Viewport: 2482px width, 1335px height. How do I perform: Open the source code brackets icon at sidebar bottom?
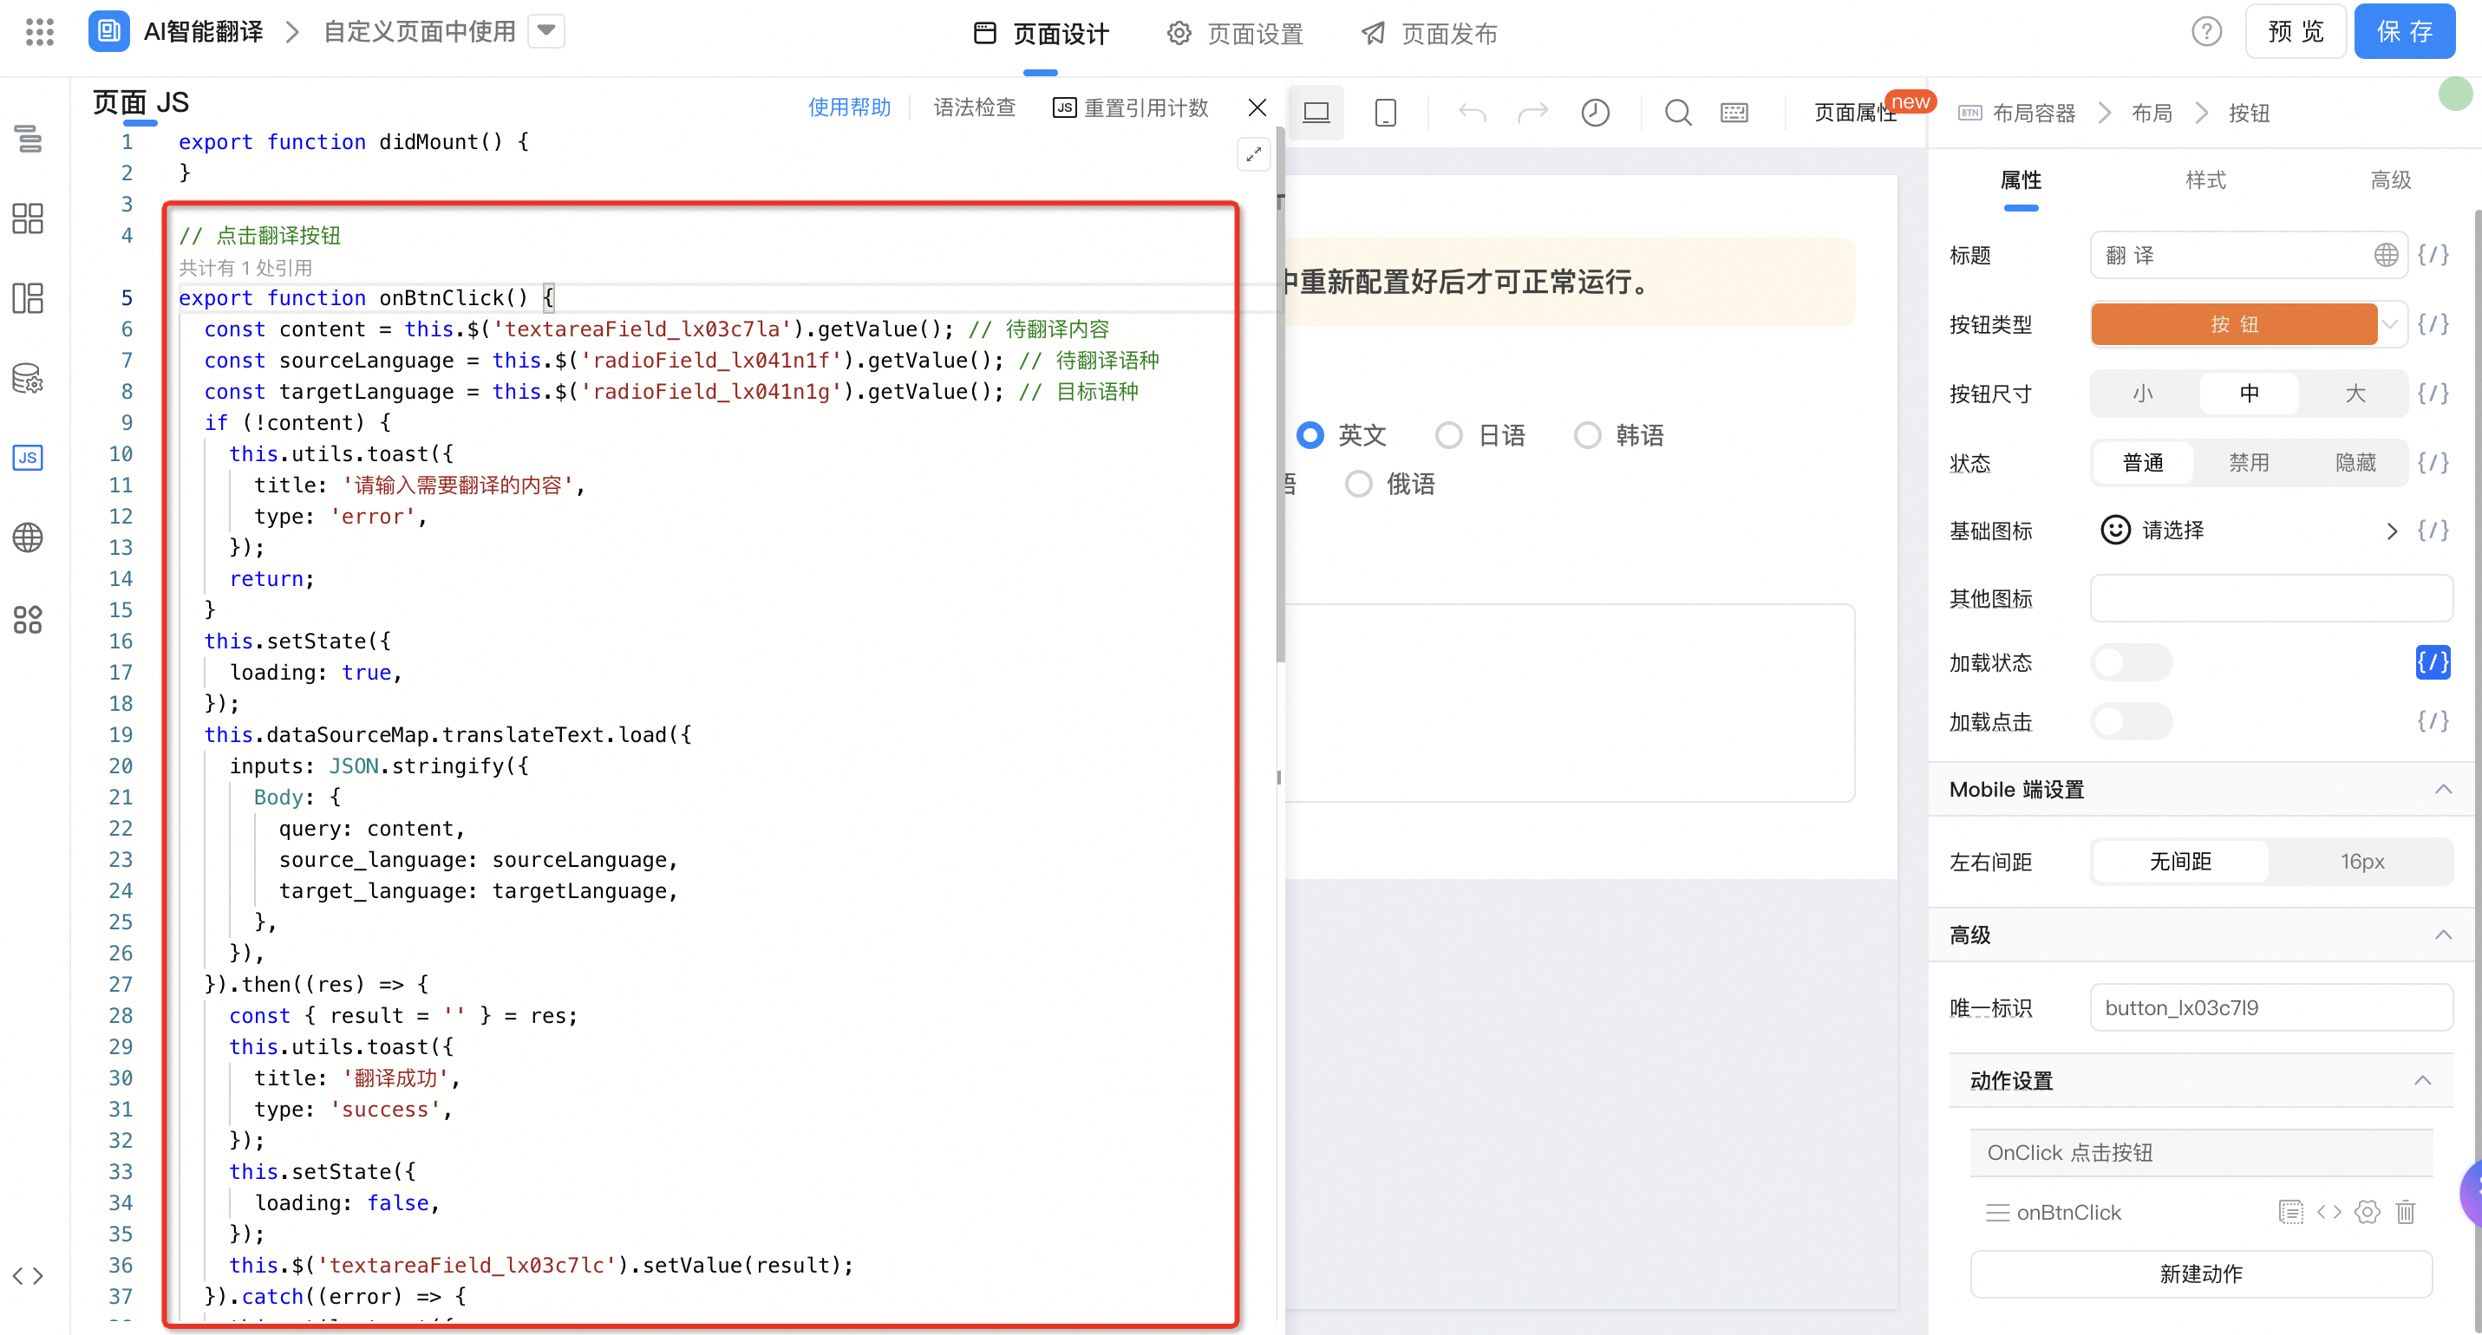click(28, 1276)
